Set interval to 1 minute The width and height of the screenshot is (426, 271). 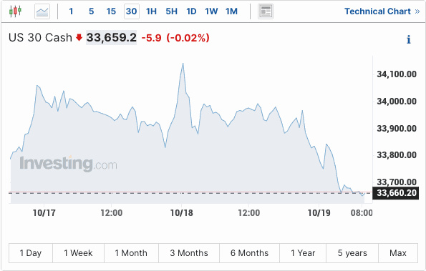[x=71, y=11]
